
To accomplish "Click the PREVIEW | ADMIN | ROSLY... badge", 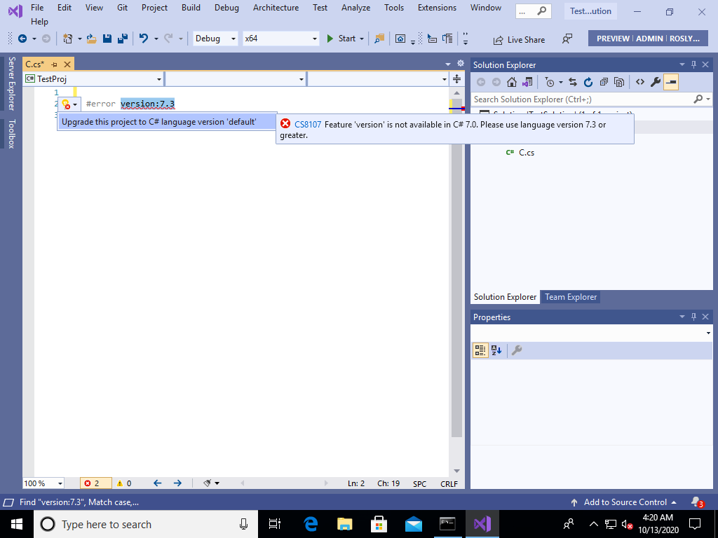I will (648, 39).
